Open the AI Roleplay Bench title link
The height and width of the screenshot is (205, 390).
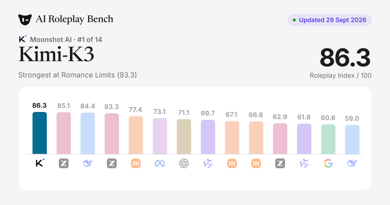(74, 19)
